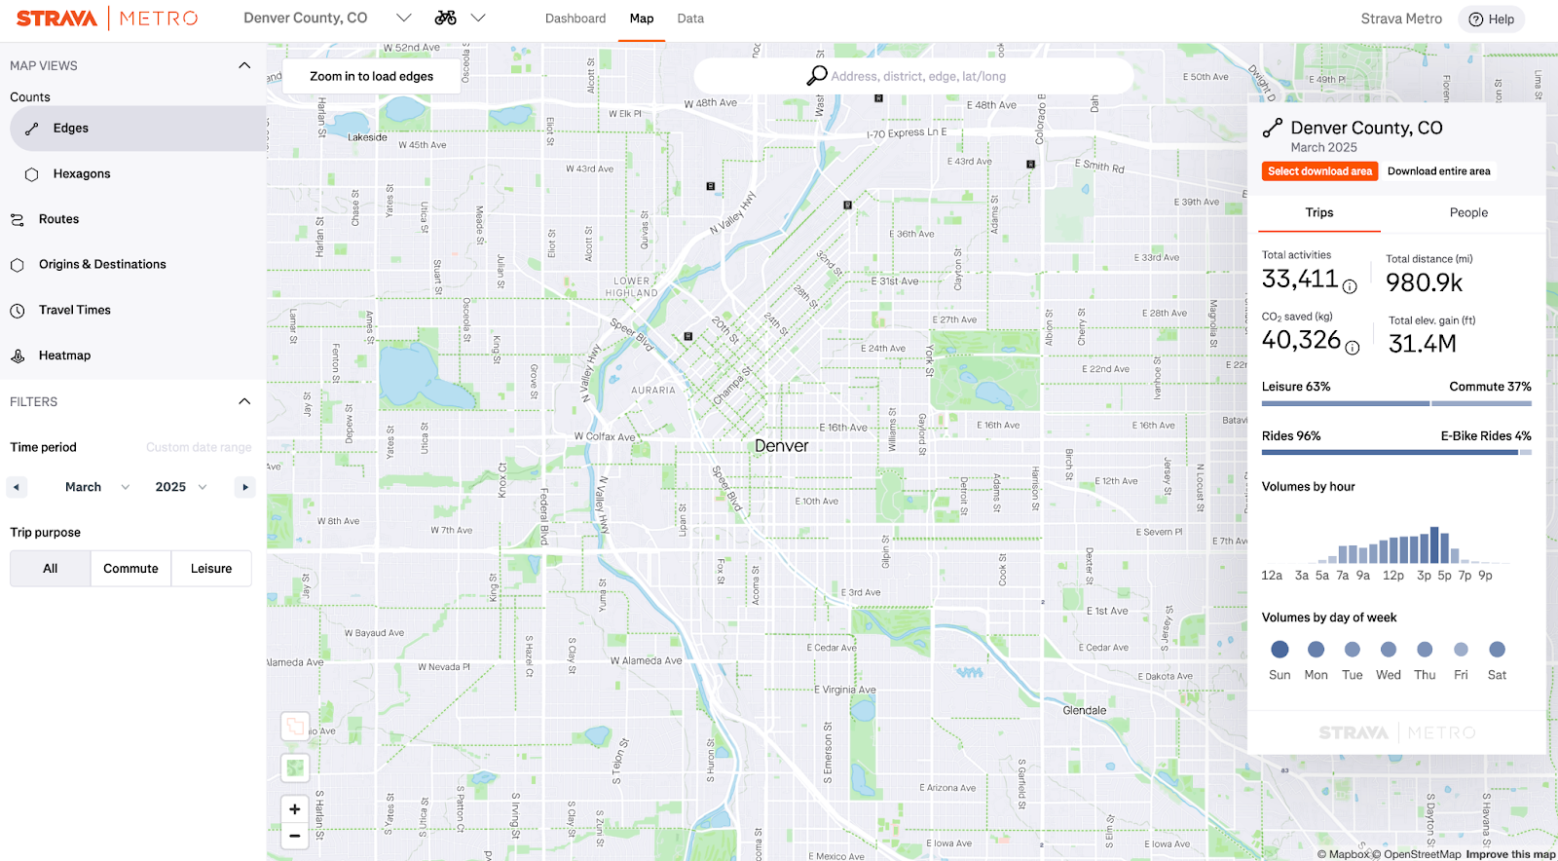The width and height of the screenshot is (1558, 861).
Task: Click the Travel Times clock icon
Action: pos(18,311)
